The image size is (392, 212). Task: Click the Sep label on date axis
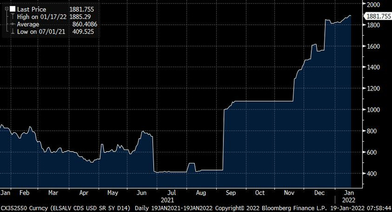coord(231,193)
